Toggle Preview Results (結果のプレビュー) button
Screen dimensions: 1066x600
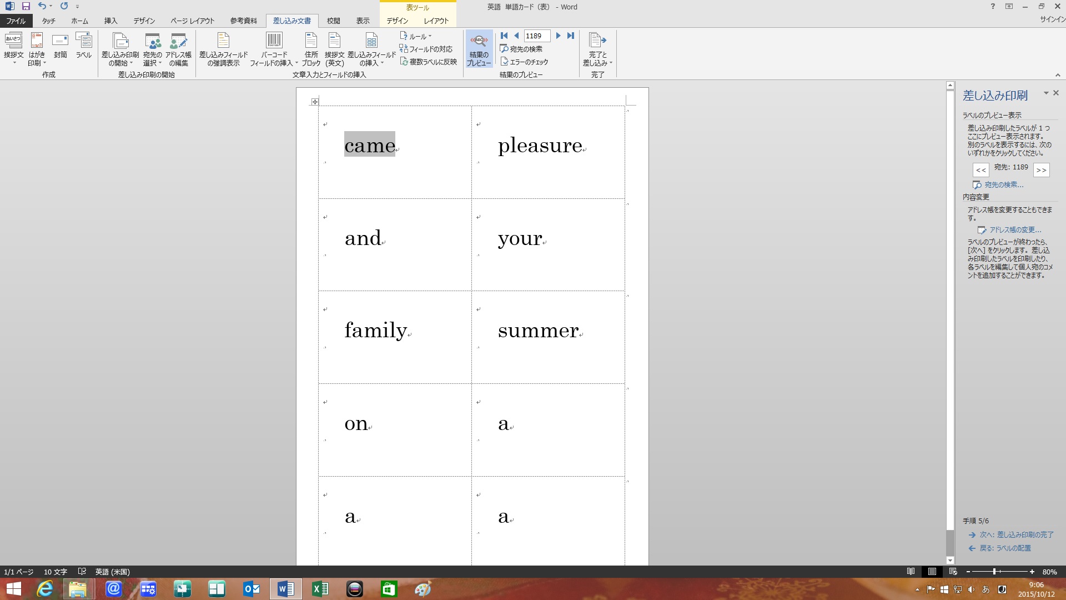tap(479, 49)
